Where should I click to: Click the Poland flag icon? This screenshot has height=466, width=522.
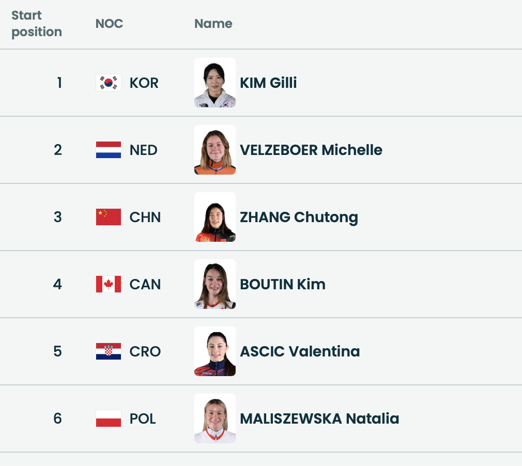pyautogui.click(x=109, y=418)
